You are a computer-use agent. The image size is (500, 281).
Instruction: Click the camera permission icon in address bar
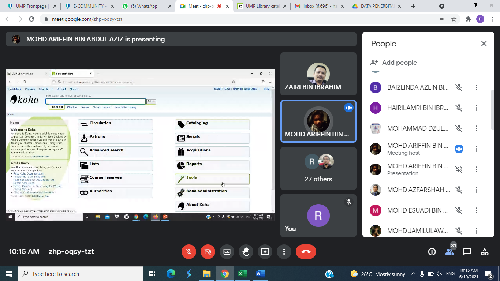point(442,19)
